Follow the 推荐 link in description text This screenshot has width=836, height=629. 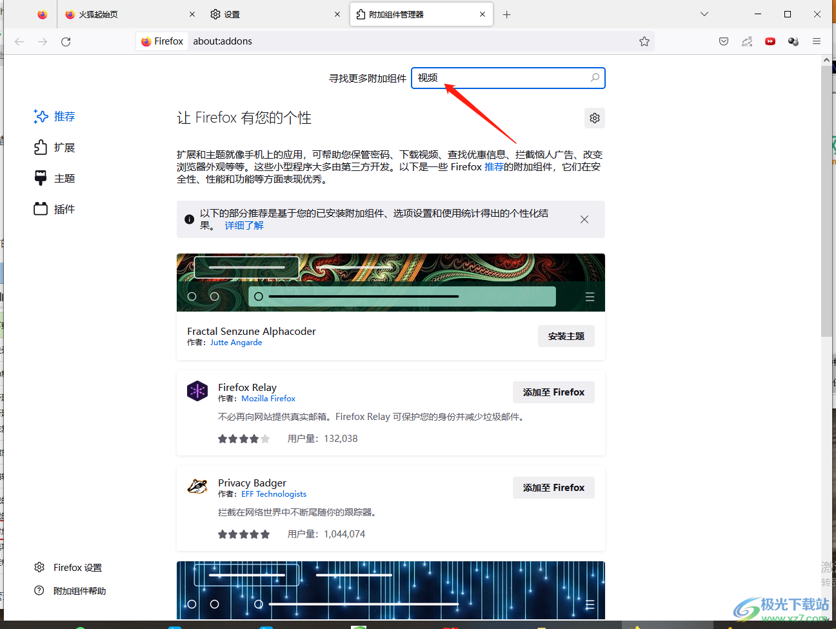pos(493,167)
